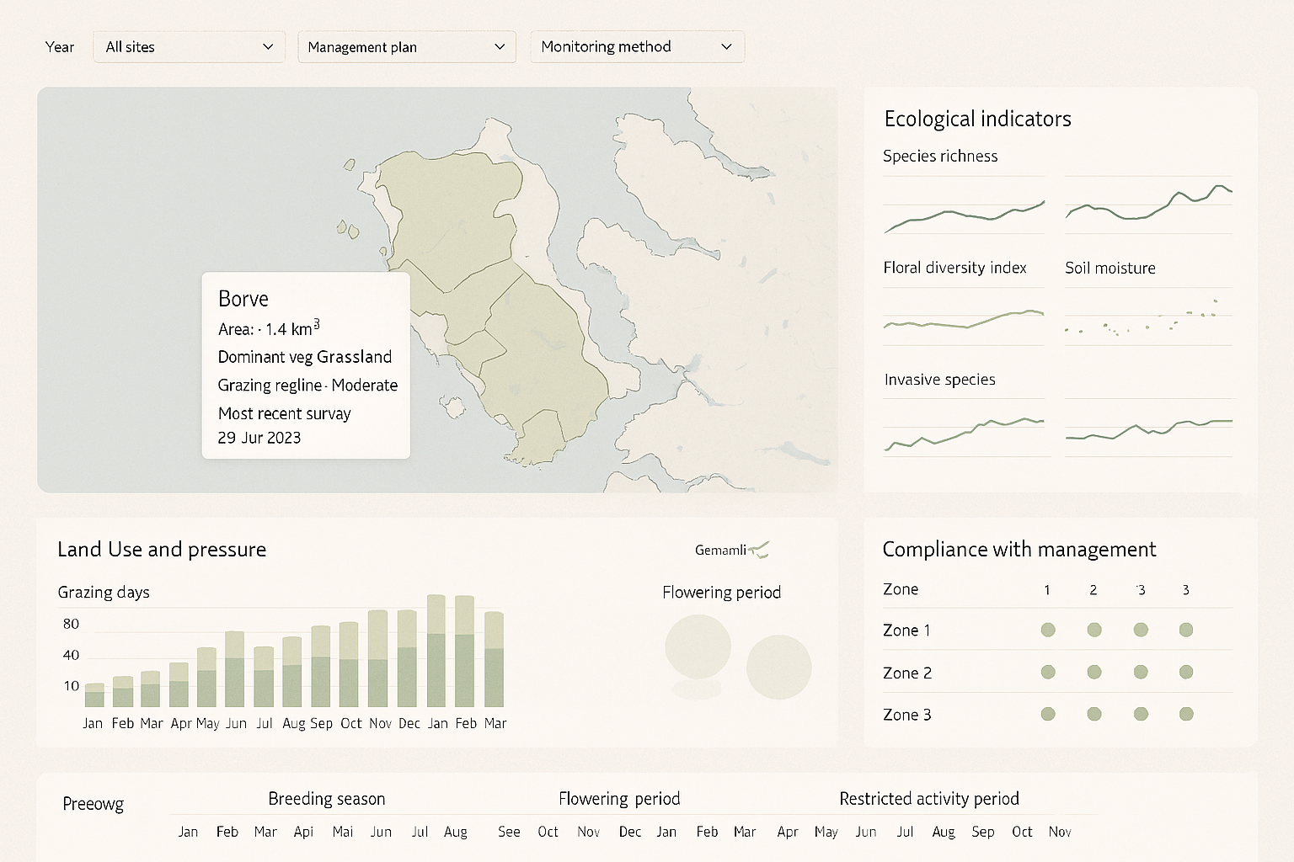
Task: Expand the Management plan dropdown
Action: 406,46
